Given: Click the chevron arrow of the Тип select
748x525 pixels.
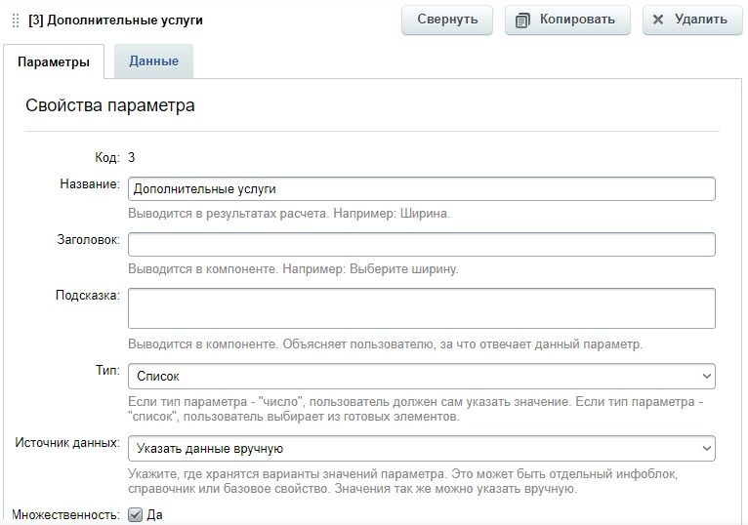Looking at the screenshot, I should pyautogui.click(x=706, y=377).
